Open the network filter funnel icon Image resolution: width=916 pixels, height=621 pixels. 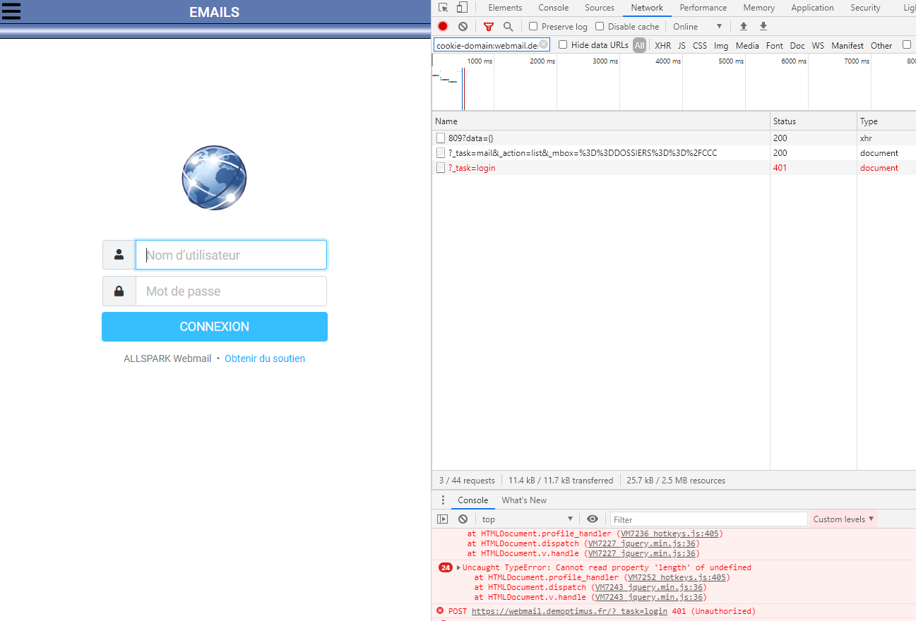click(488, 26)
